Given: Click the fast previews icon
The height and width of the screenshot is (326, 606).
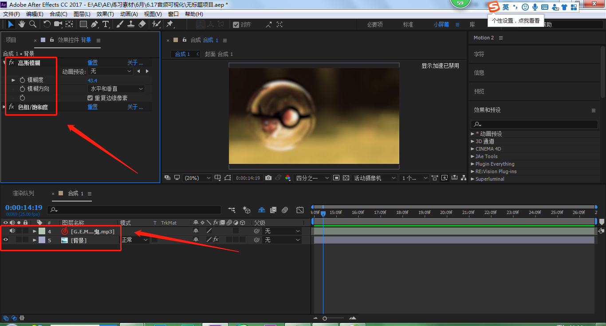Looking at the screenshot, I should (444, 178).
